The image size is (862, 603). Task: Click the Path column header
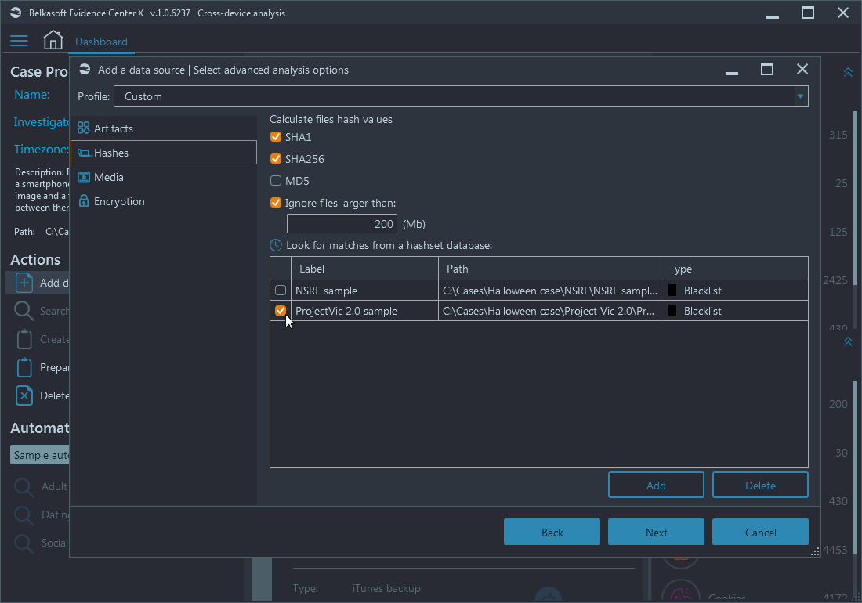click(550, 269)
